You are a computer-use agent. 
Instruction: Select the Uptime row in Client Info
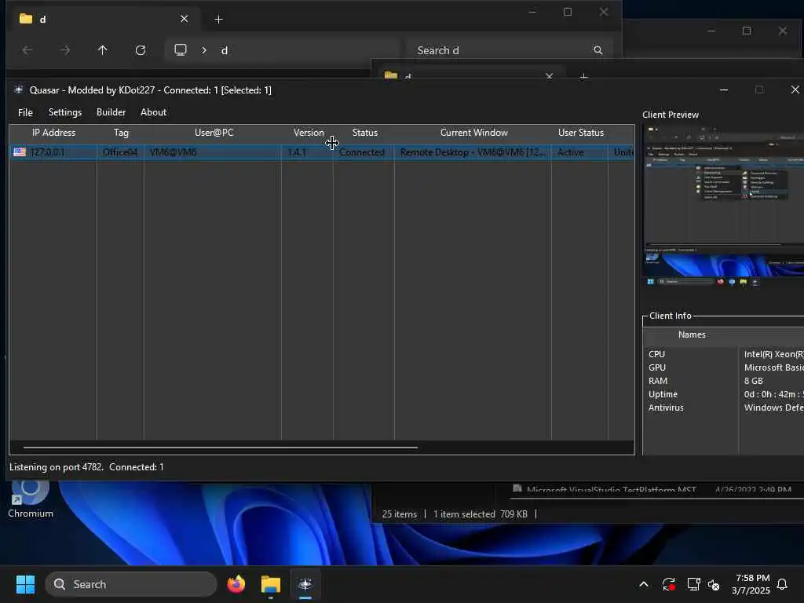coord(723,394)
